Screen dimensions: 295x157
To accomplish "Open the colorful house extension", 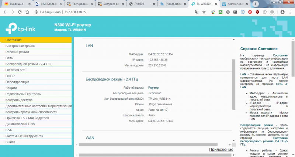I will pyautogui.click(x=213, y=12).
